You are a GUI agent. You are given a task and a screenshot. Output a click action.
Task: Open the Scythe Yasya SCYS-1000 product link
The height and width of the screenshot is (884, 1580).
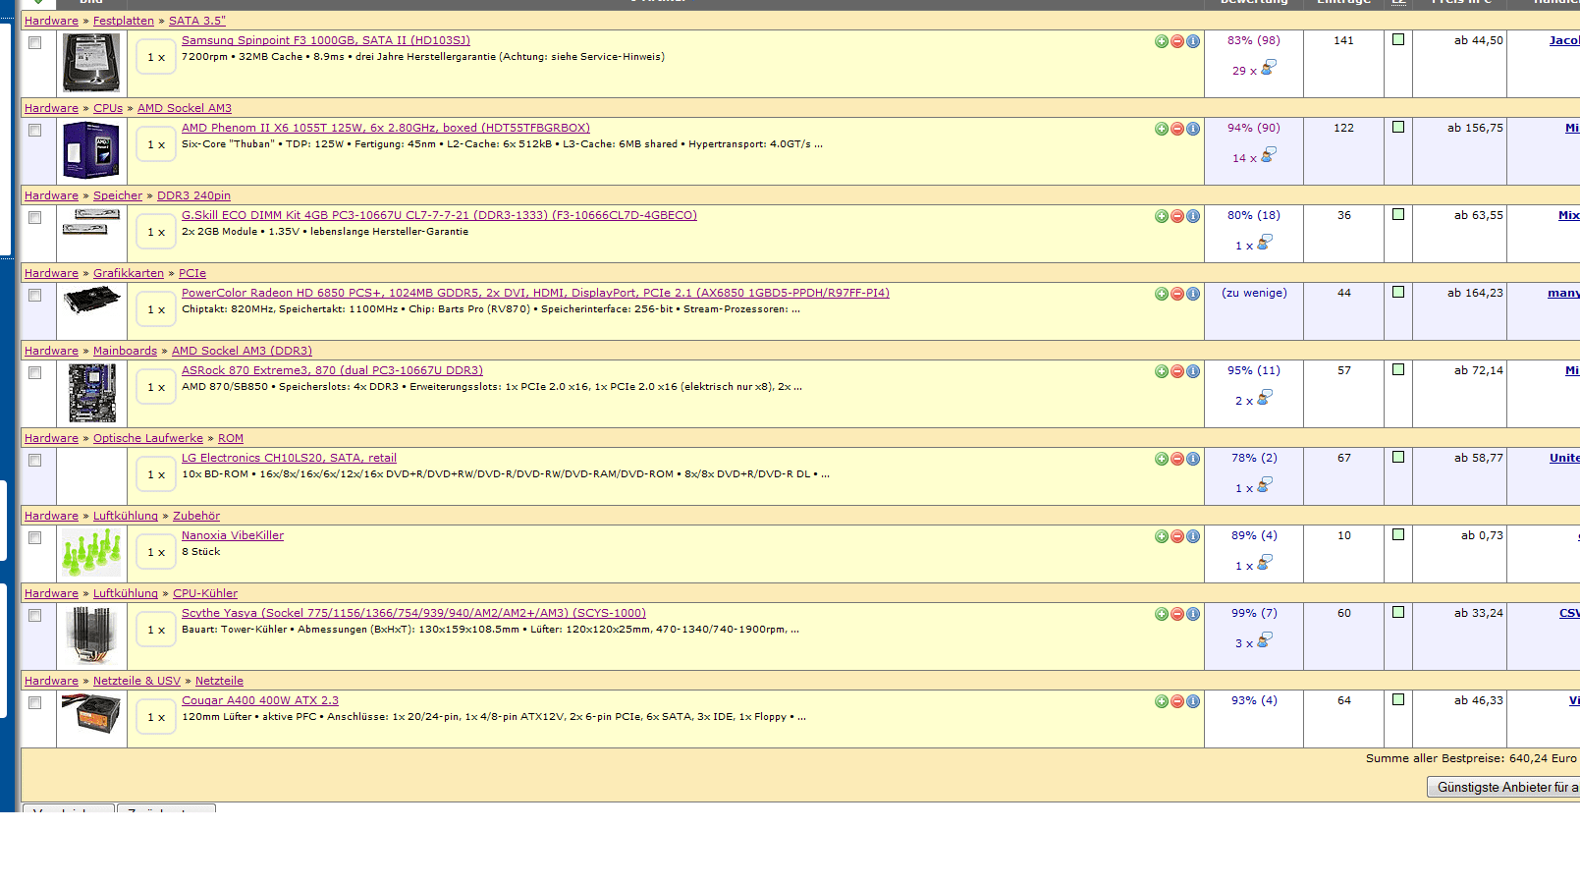pos(413,614)
